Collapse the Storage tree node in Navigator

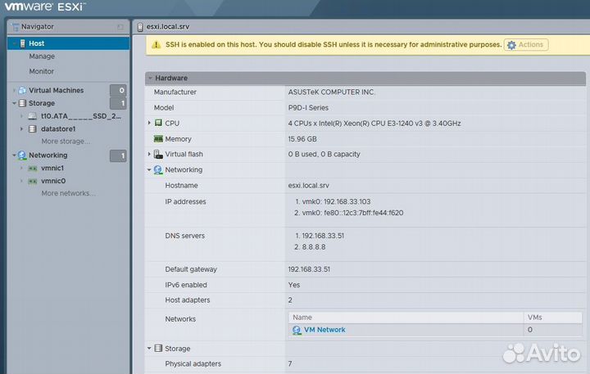(14, 103)
